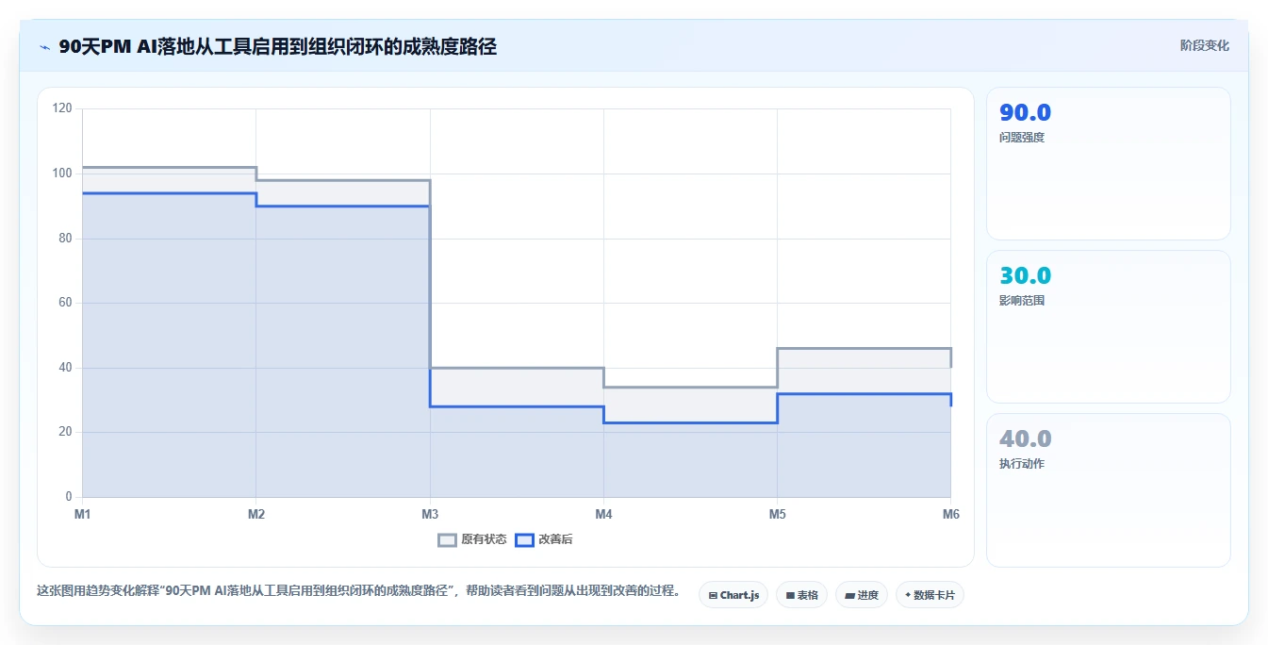Click the 数据卡片 tag
1268x645 pixels.
[930, 595]
